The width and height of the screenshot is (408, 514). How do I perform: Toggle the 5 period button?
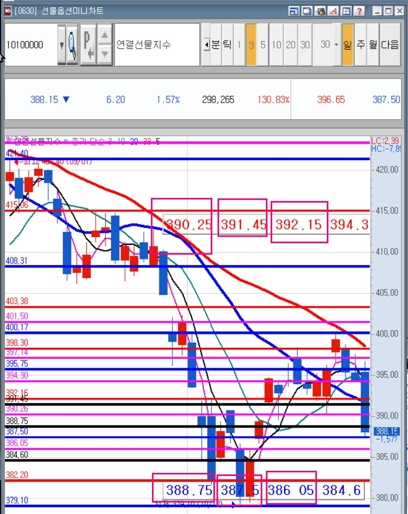point(263,45)
